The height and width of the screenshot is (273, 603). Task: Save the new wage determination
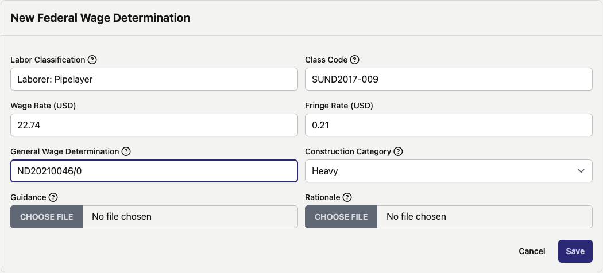pos(575,251)
